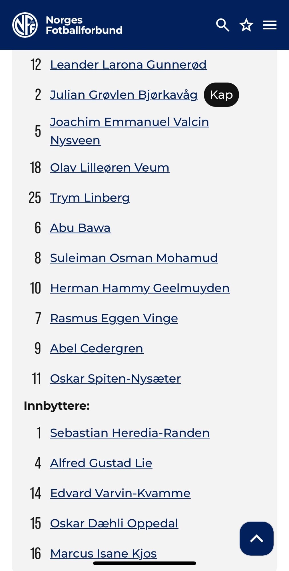289x571 pixels.
Task: Open the hamburger menu
Action: pyautogui.click(x=270, y=25)
